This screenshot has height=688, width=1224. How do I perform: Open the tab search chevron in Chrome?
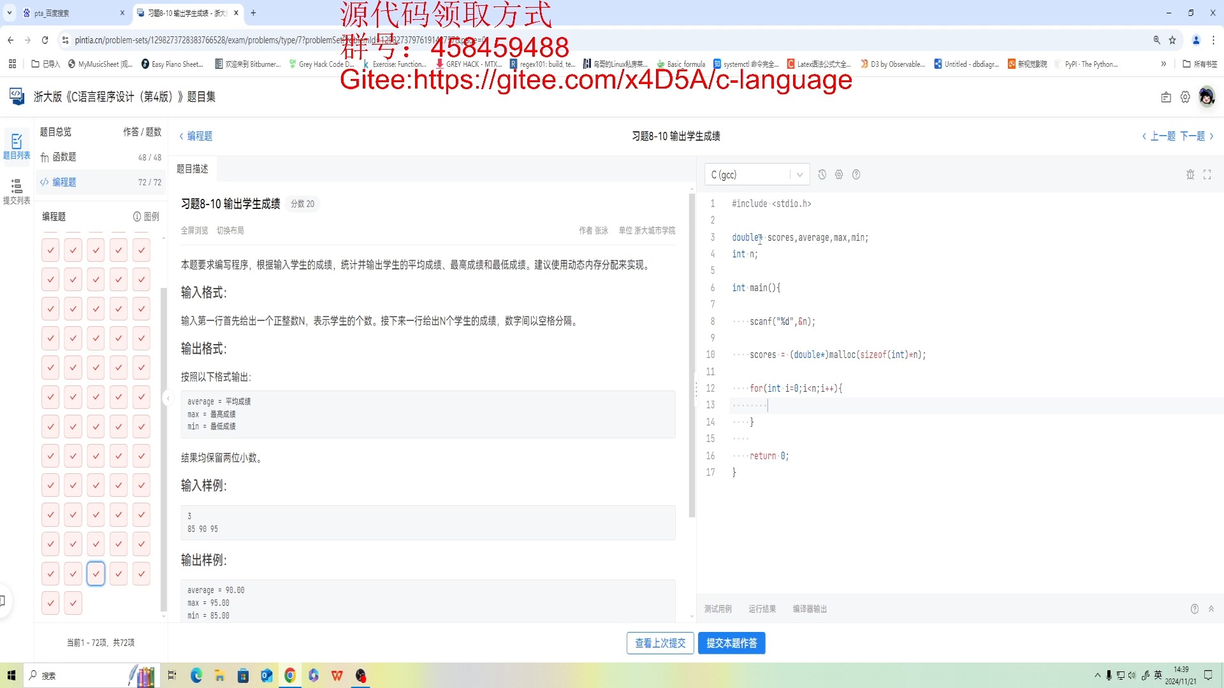point(10,13)
